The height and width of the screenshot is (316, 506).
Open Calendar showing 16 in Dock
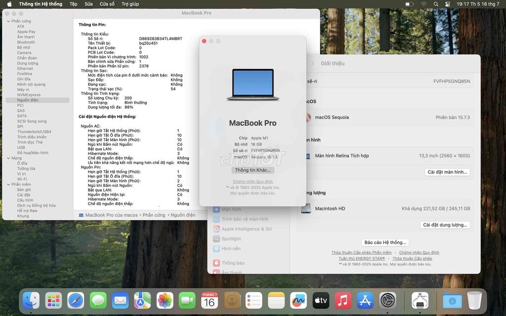coord(210,300)
